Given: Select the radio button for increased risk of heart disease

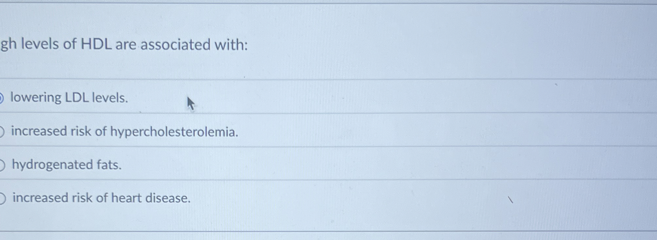Looking at the screenshot, I should pos(2,198).
